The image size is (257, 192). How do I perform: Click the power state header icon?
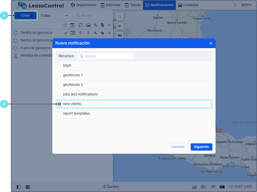click(x=65, y=25)
